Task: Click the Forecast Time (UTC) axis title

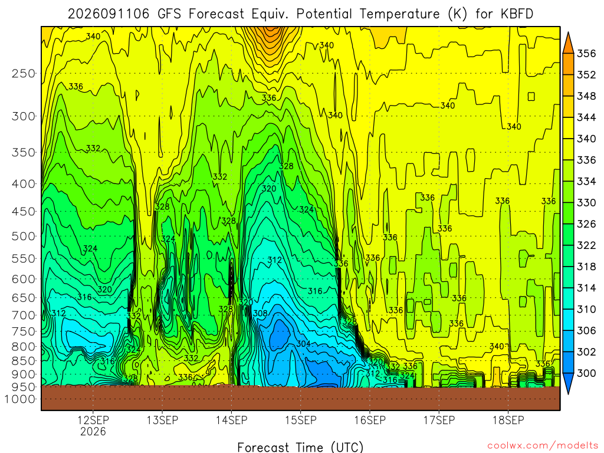Action: (x=300, y=447)
